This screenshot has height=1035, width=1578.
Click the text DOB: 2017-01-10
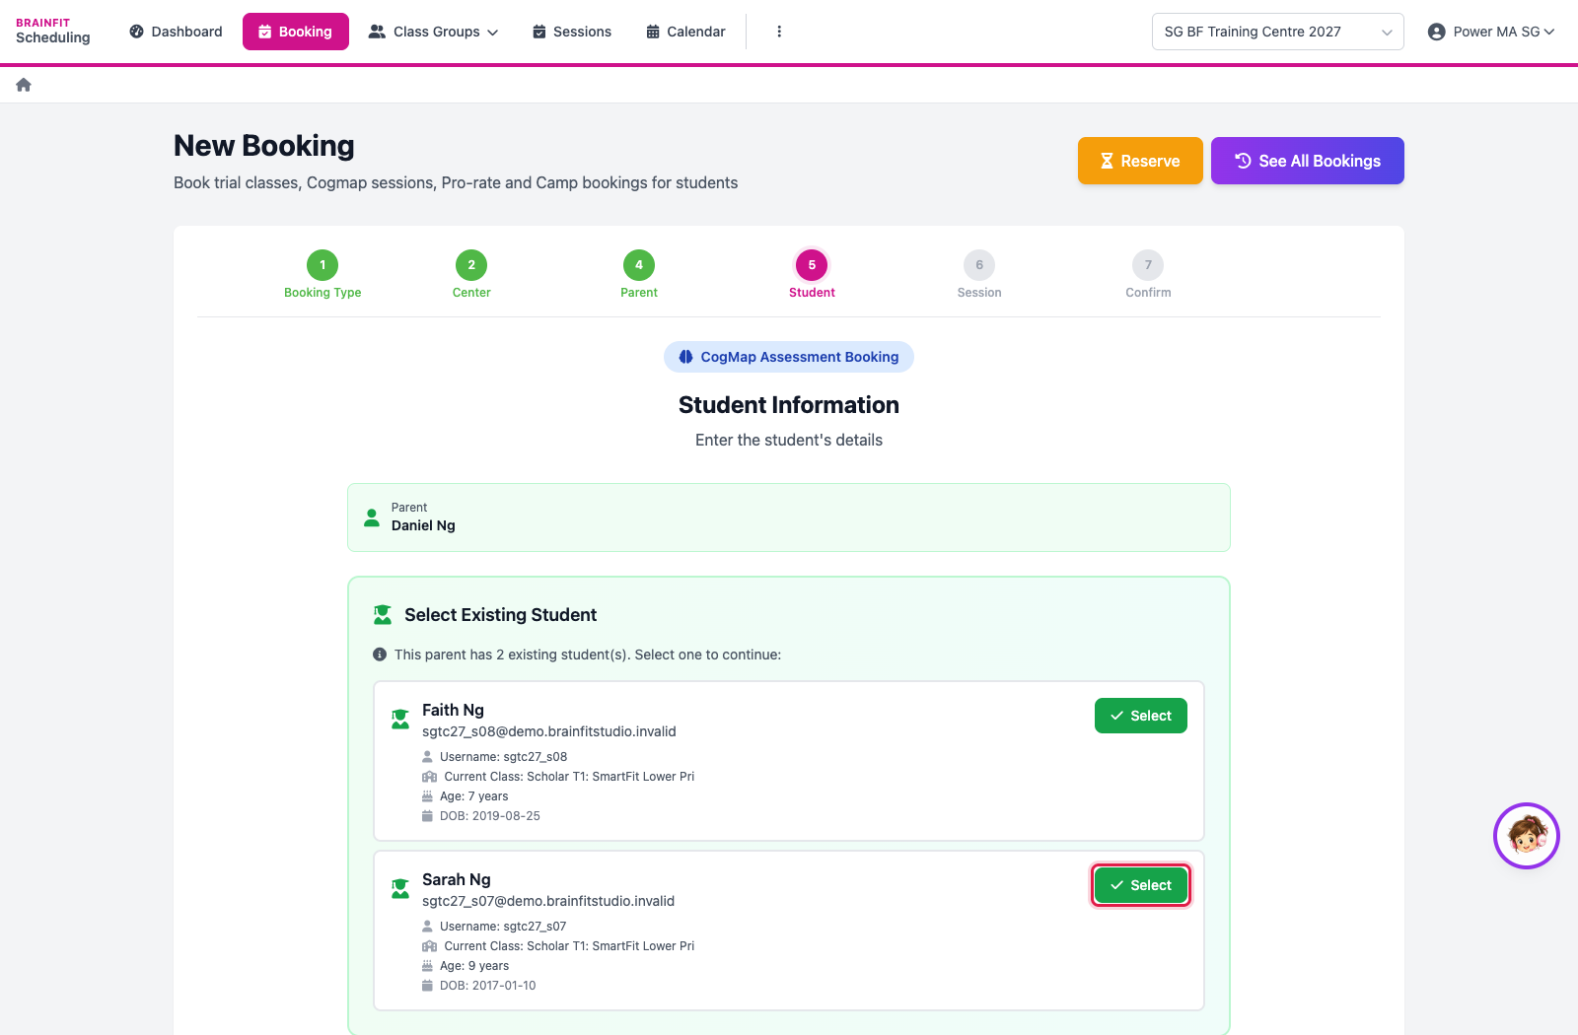[x=488, y=986]
